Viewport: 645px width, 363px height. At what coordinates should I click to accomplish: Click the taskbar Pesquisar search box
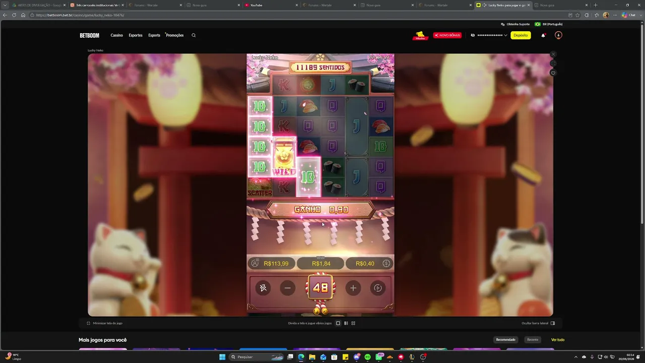[x=257, y=357]
